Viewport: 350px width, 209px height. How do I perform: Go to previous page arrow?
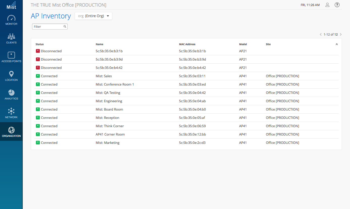[321, 34]
